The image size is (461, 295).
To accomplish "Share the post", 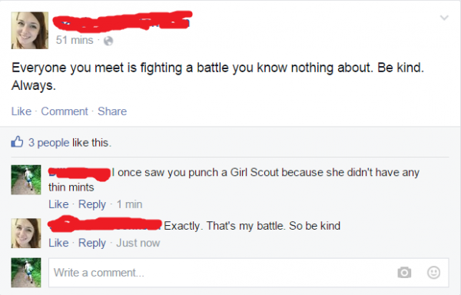I will [112, 111].
